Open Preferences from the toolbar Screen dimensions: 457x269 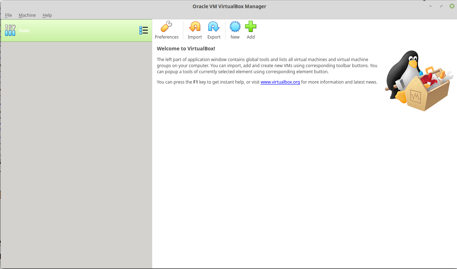pos(167,30)
